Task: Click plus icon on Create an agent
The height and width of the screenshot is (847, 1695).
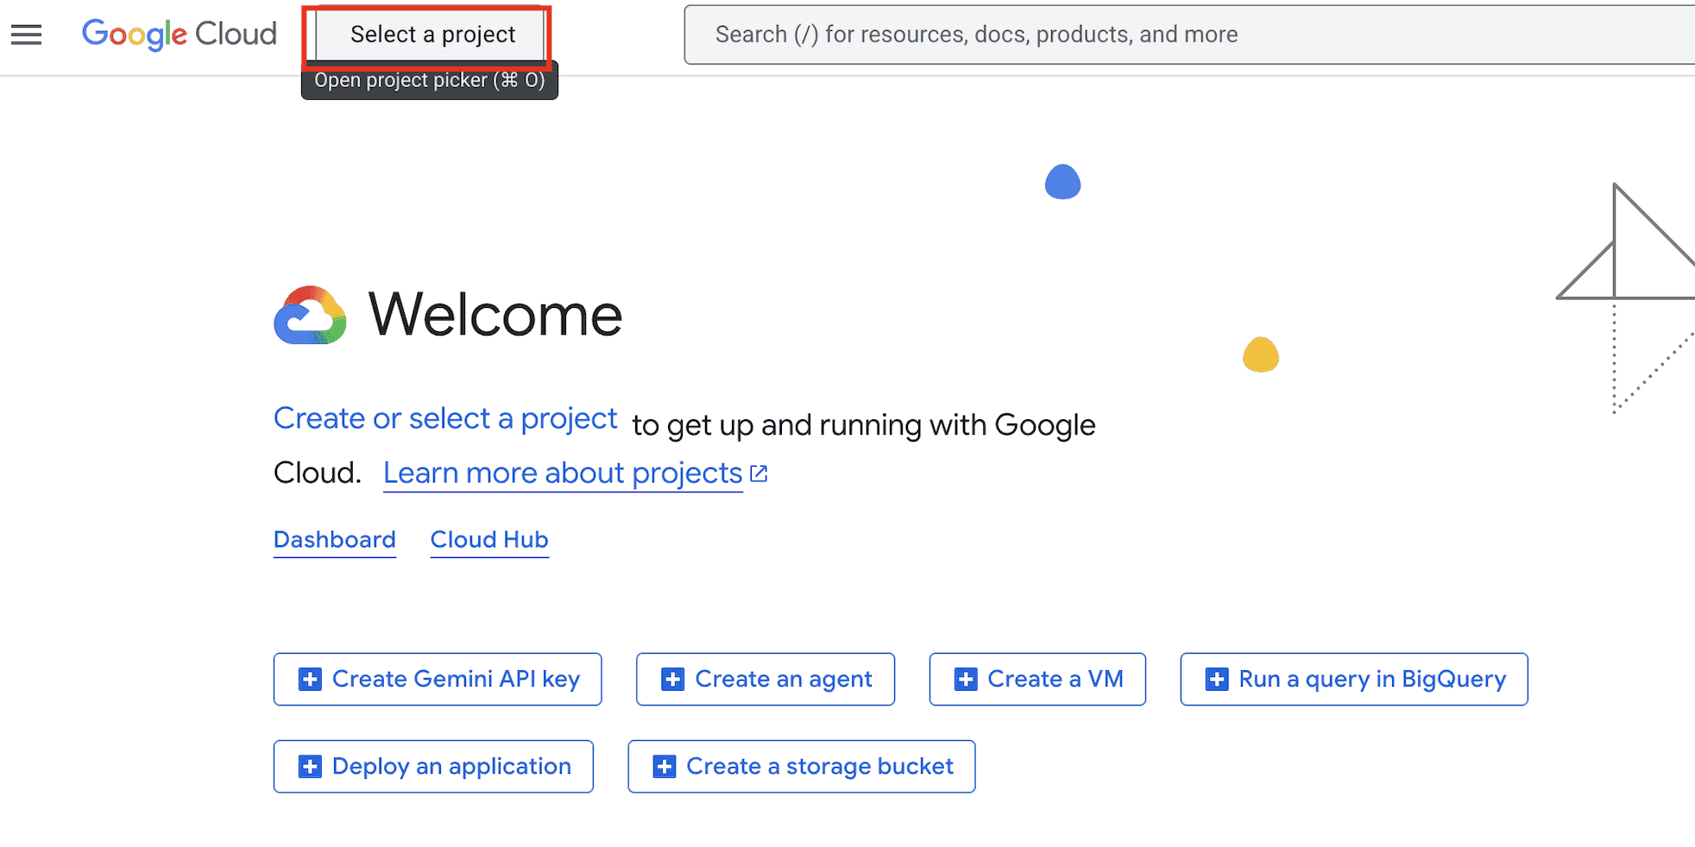Action: point(672,680)
